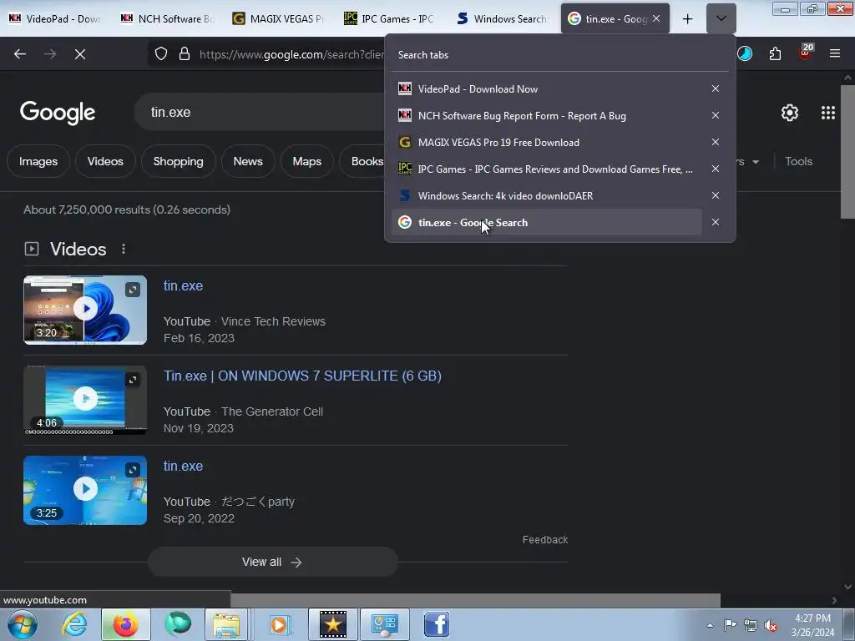Viewport: 855px width, 641px height.
Task: Activate the Windows Search browser tab
Action: [x=503, y=18]
